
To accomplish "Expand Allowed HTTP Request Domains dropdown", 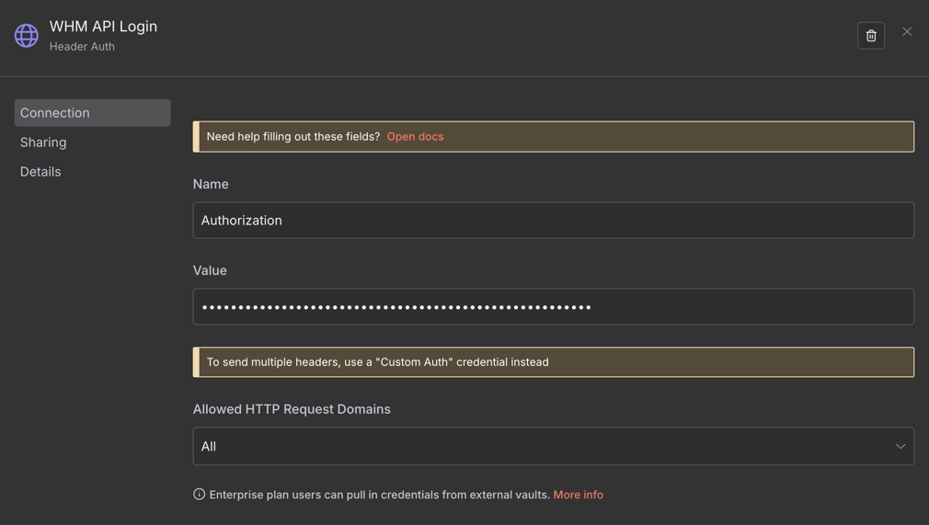I will tap(554, 446).
